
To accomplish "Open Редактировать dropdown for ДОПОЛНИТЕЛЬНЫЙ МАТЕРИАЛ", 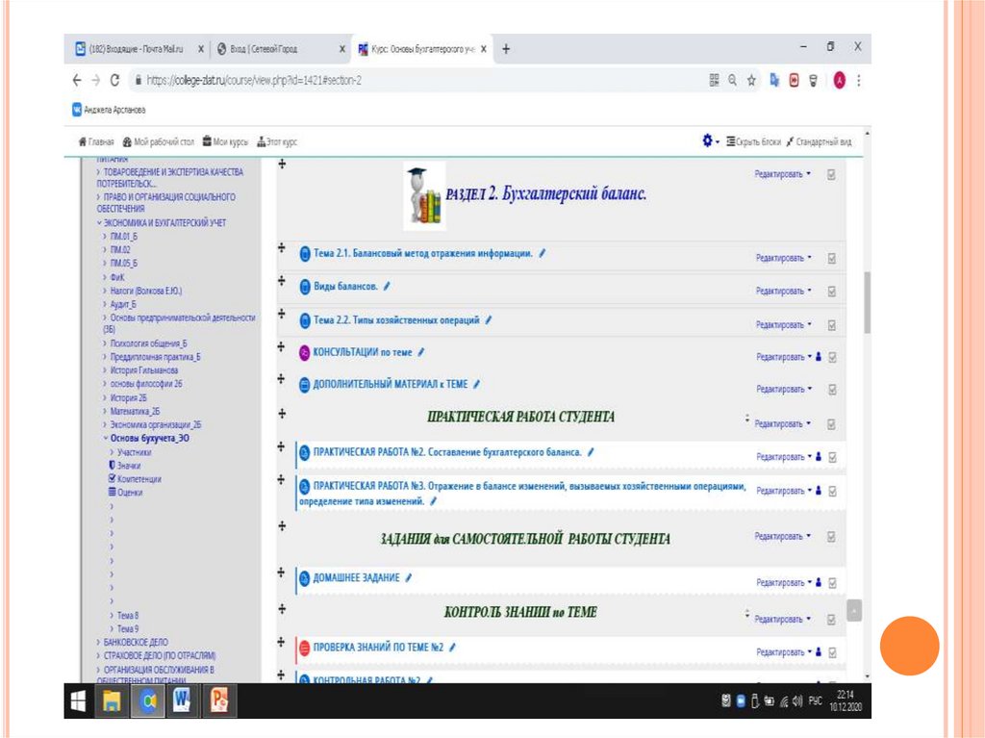I will 784,389.
